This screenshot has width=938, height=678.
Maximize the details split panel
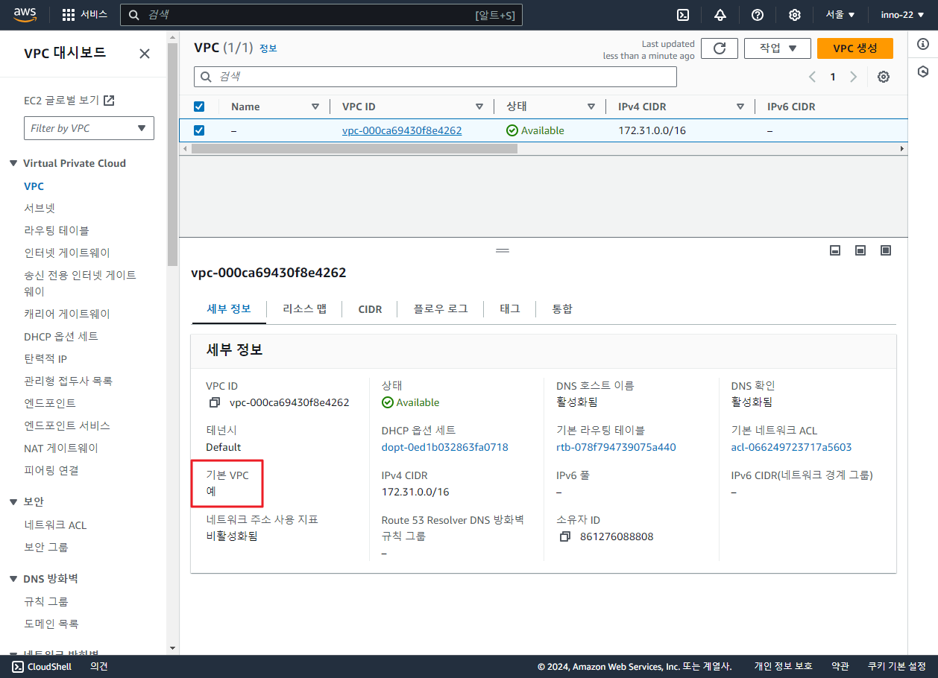pyautogui.click(x=886, y=251)
